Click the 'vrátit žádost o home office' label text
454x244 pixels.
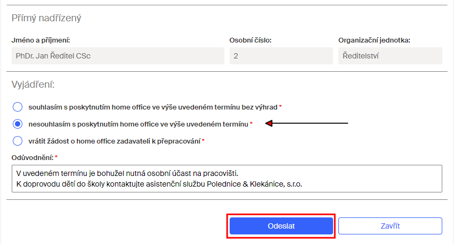coord(115,141)
